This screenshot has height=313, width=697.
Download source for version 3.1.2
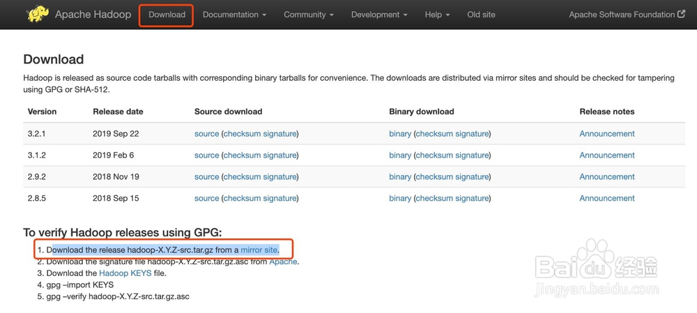click(x=207, y=155)
